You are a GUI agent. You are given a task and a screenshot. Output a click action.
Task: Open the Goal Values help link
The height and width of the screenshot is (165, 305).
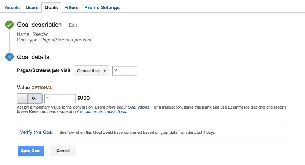click(x=138, y=107)
